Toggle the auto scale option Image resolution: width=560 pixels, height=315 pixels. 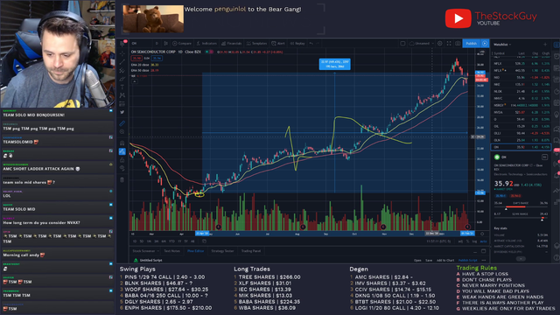[483, 241]
